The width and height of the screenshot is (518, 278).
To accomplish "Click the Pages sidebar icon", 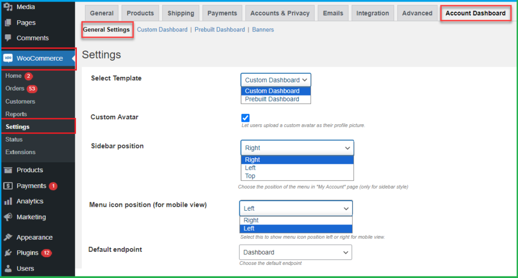I will click(8, 22).
